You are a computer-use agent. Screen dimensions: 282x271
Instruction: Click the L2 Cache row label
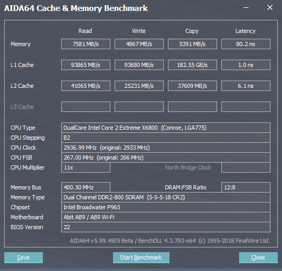[x=22, y=86]
